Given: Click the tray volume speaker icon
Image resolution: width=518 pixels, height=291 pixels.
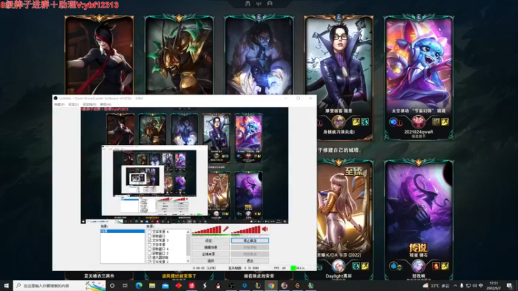Looking at the screenshot, I should click(475, 286).
